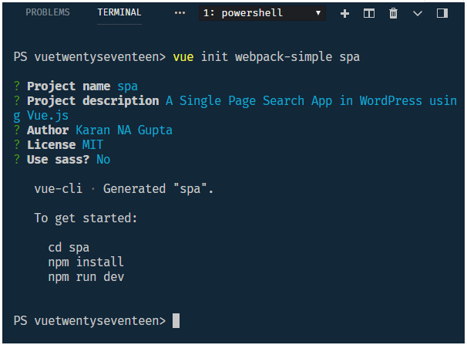
Task: Open the '1: powershell' terminal selector dropdown
Action: 262,13
